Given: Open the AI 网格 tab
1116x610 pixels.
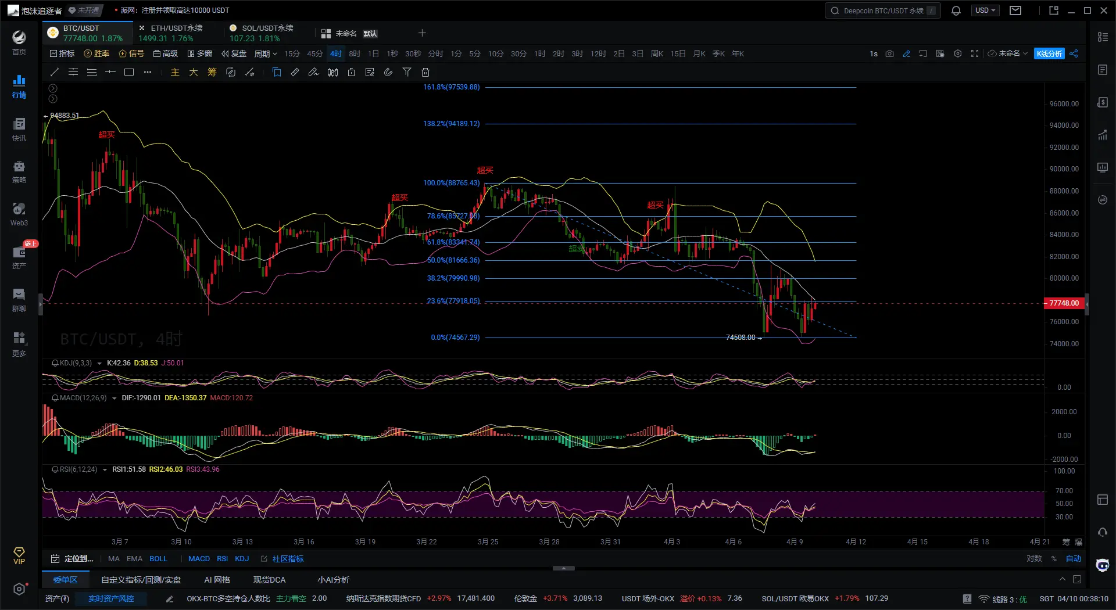Looking at the screenshot, I should (x=217, y=580).
